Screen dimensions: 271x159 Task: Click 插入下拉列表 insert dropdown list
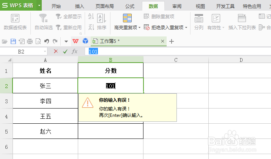point(242,22)
